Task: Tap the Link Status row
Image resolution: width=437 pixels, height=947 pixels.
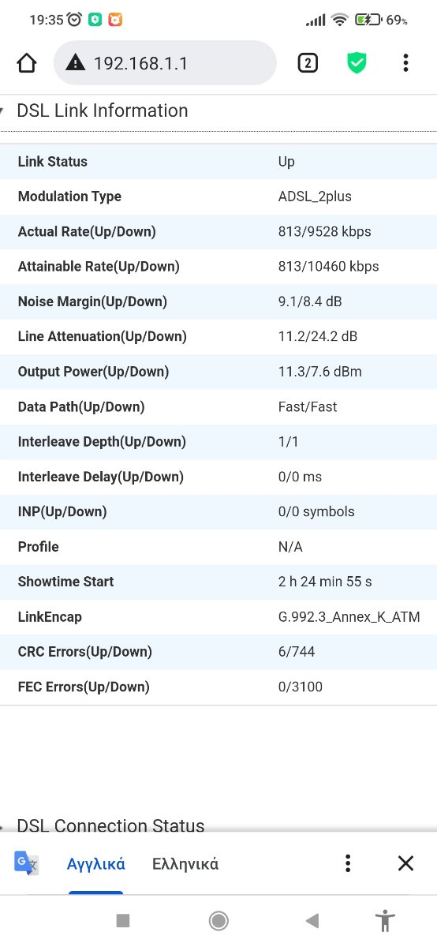Action: pos(218,161)
